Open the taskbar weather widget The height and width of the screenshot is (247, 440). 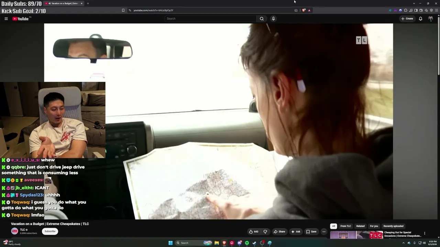point(12,243)
